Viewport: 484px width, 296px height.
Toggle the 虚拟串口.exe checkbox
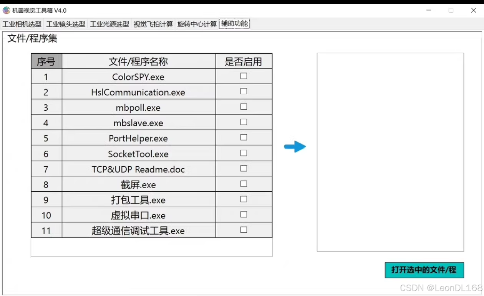click(x=244, y=214)
